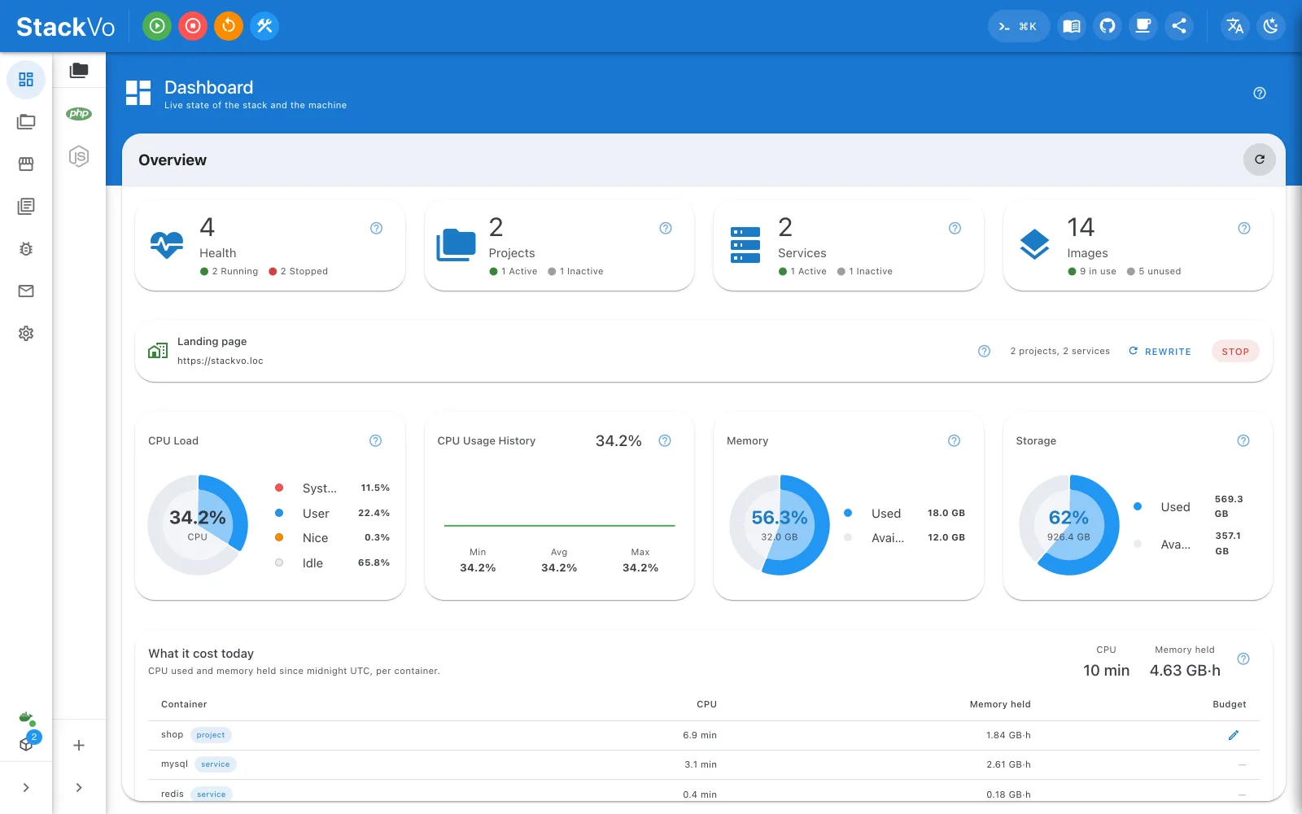Click the Storage card help icon

[1243, 440]
